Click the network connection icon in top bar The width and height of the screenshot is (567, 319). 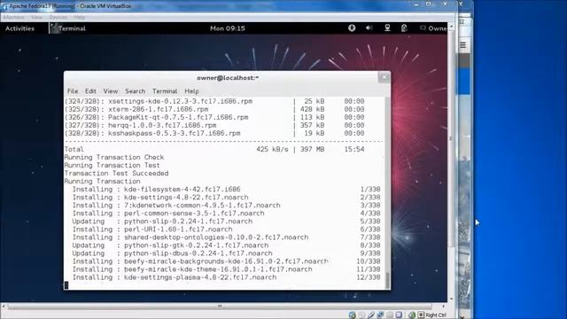(387, 27)
